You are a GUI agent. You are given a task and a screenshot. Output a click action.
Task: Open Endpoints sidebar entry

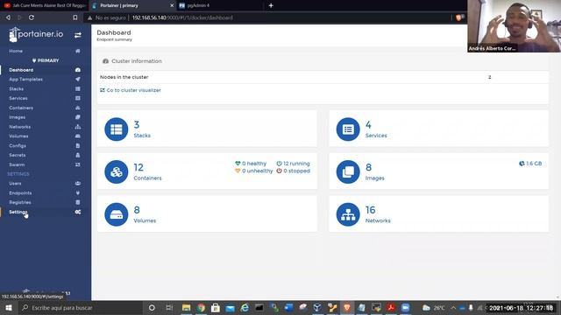[20, 192]
